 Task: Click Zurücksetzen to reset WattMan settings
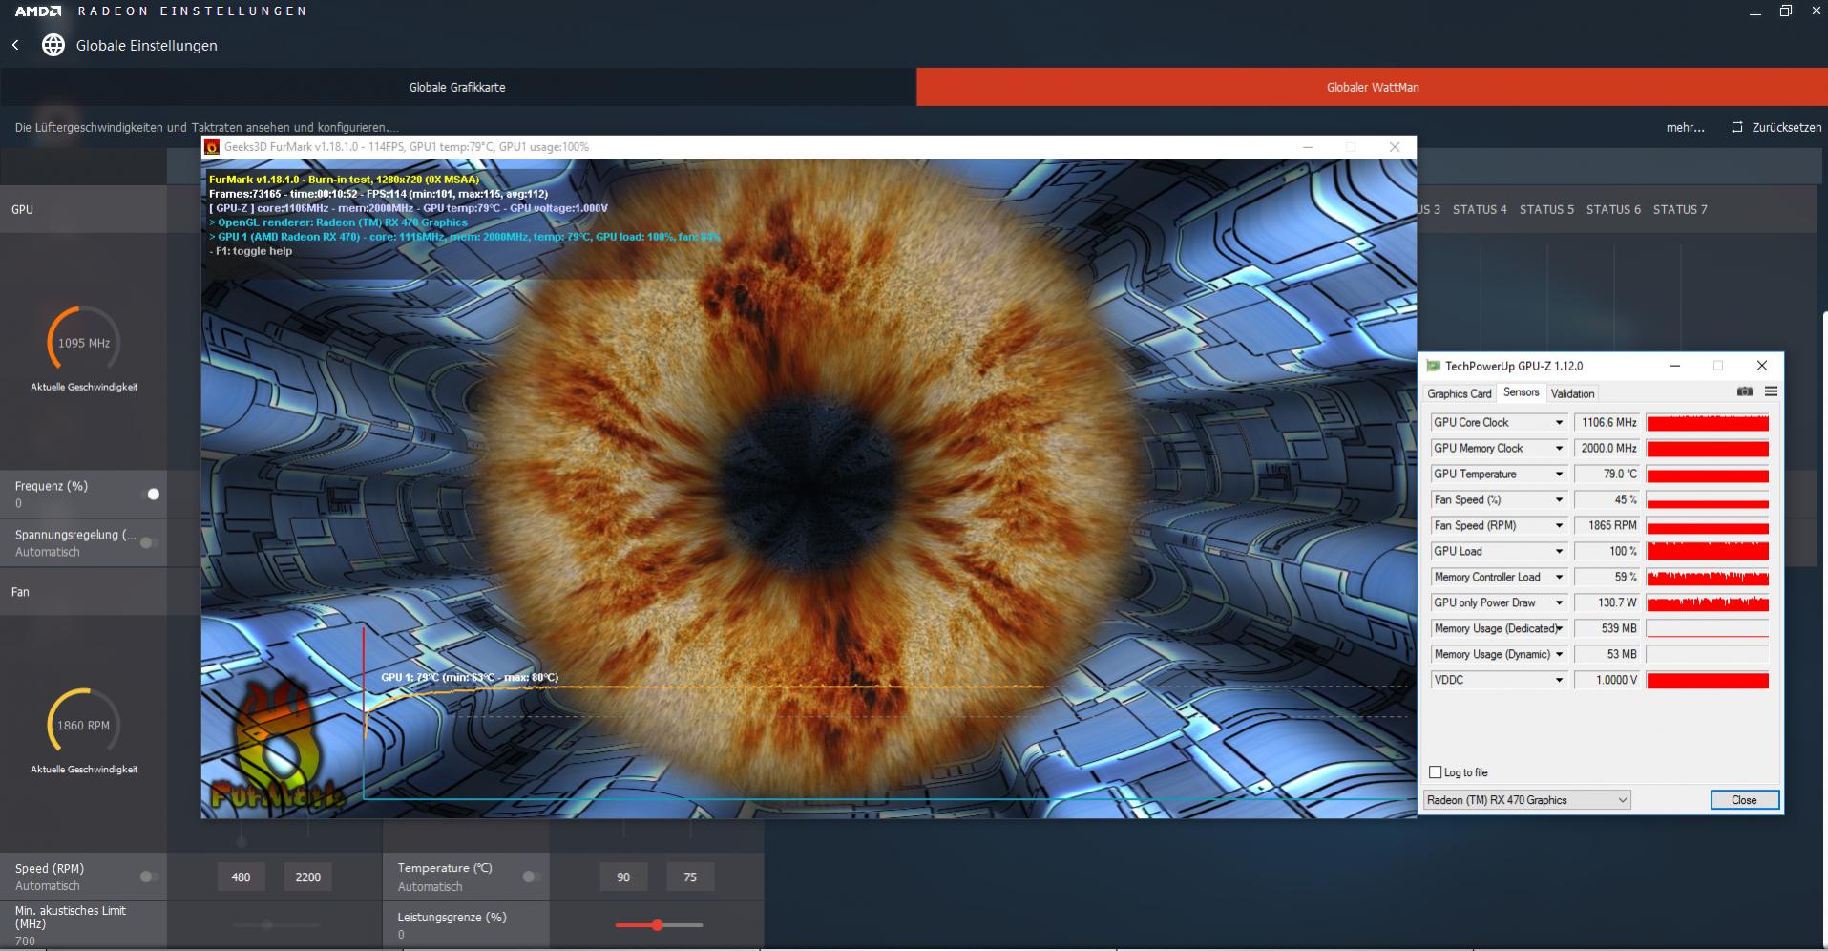coord(1776,127)
